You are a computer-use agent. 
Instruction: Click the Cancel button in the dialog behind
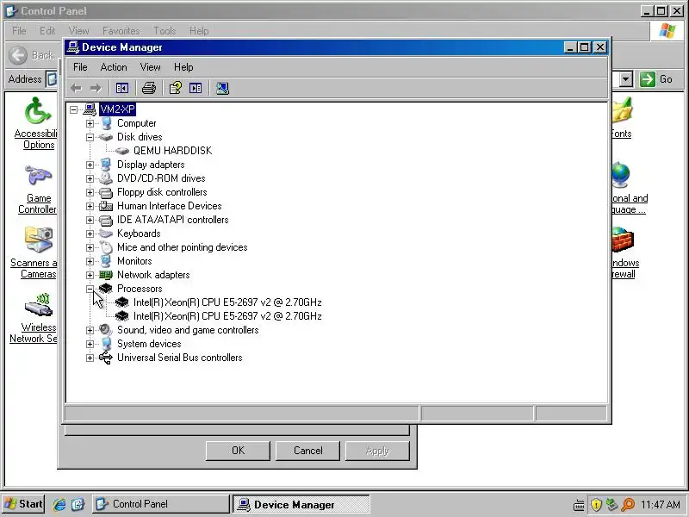point(307,451)
